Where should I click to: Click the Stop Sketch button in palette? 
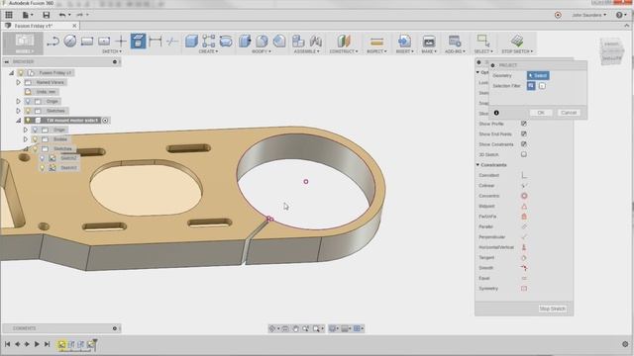552,309
